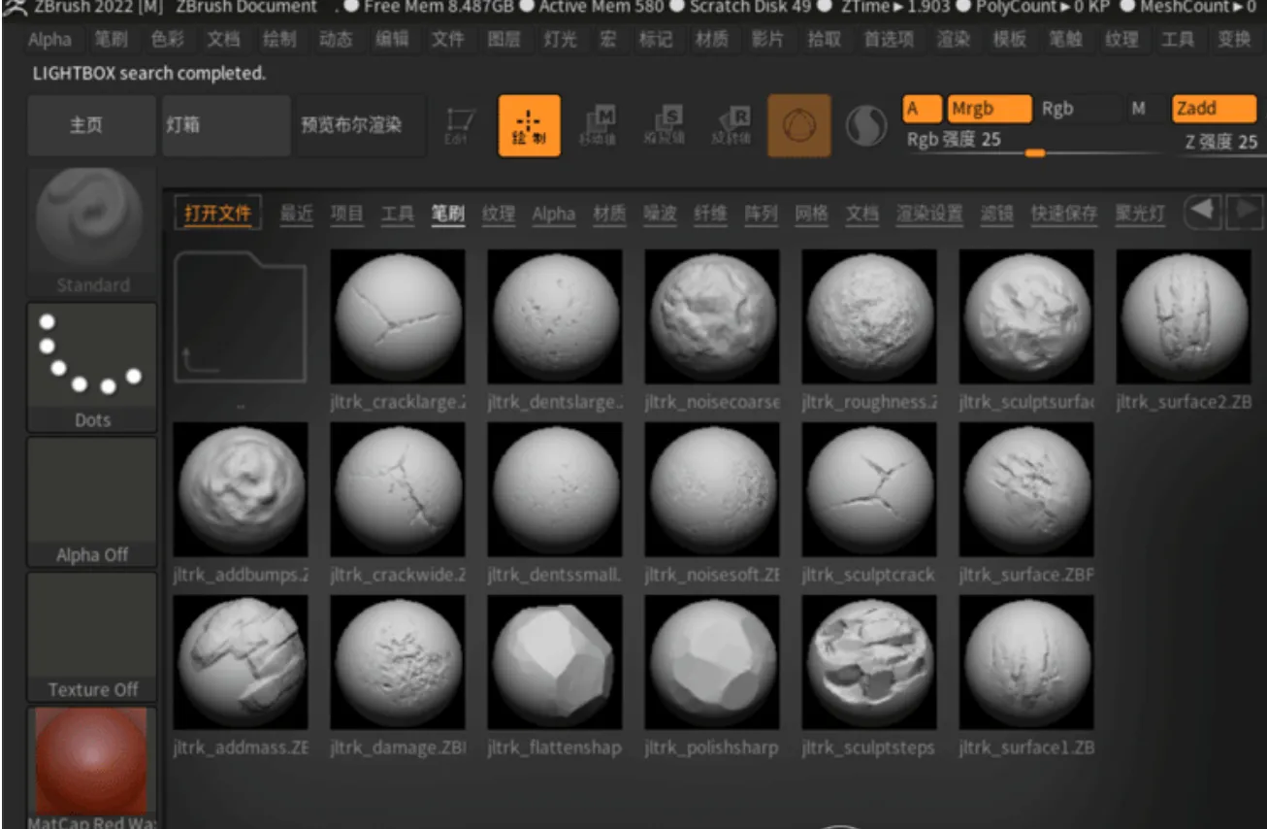Open the Dots stroke type picker
Viewport: 1267px width, 829px height.
92,367
